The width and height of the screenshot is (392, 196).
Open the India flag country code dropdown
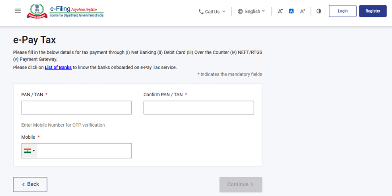click(29, 151)
